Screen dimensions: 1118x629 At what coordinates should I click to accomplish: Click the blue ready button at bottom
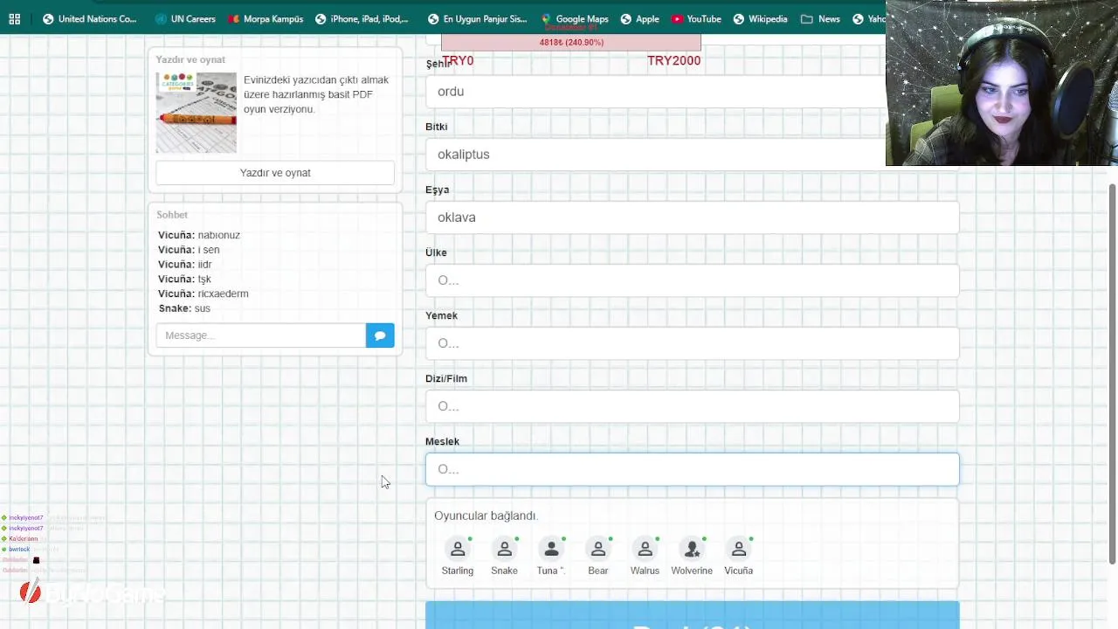click(692, 615)
